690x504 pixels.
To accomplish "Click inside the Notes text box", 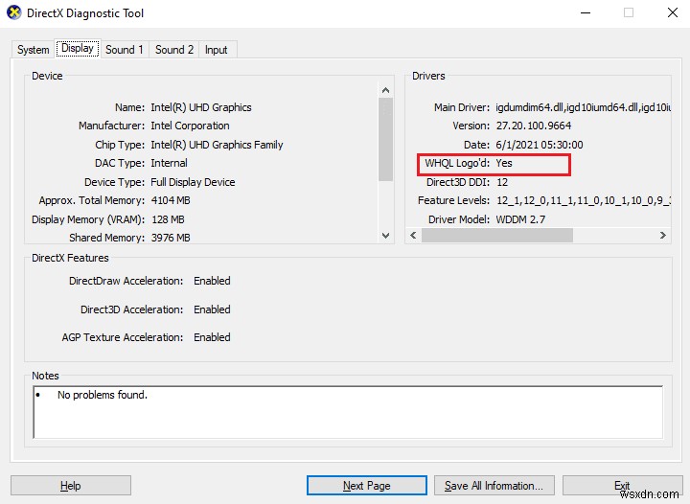I will [x=348, y=412].
